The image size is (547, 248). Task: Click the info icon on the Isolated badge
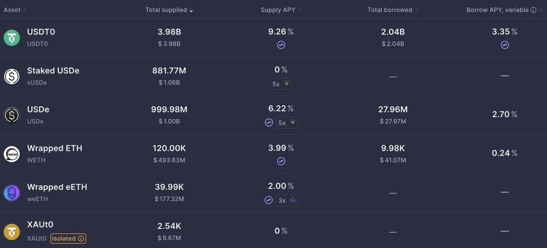coord(81,238)
